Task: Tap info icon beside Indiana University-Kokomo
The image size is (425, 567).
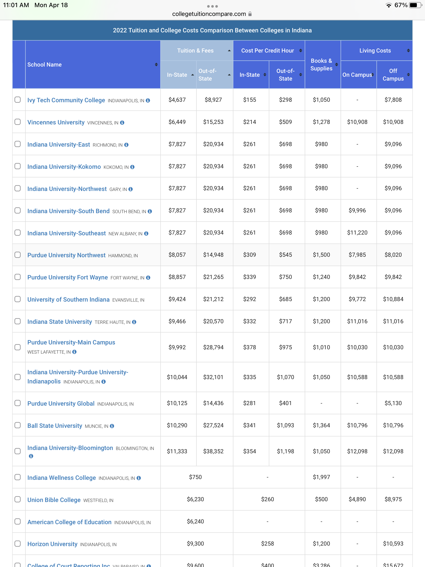Action: tap(132, 167)
